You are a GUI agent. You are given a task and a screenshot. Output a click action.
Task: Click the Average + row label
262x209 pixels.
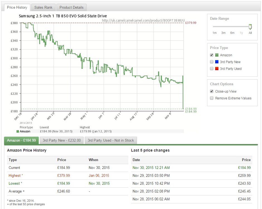click(x=16, y=191)
